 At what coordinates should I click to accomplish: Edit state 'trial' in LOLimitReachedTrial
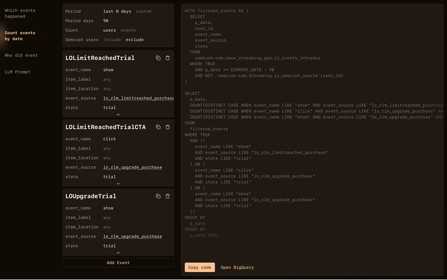(109, 107)
